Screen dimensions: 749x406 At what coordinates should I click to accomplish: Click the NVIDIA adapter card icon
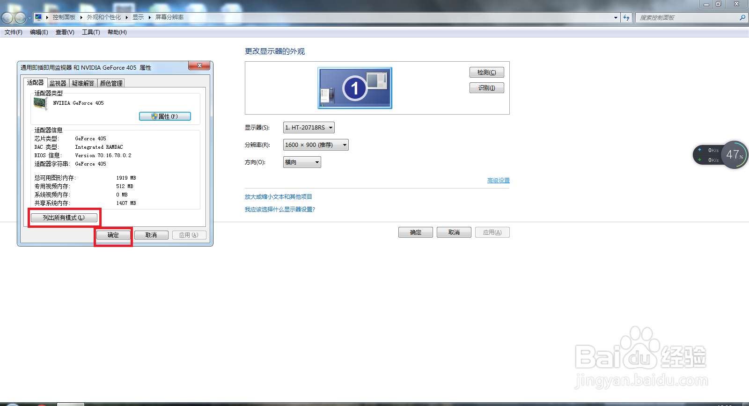pos(40,103)
